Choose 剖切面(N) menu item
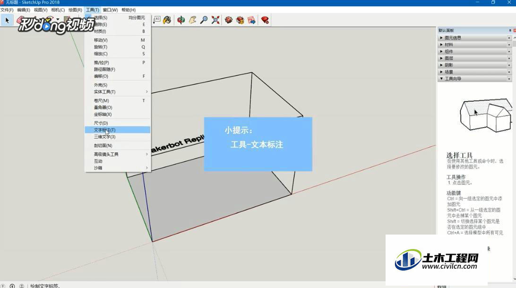Screen dimensions: 516x288 coord(118,146)
